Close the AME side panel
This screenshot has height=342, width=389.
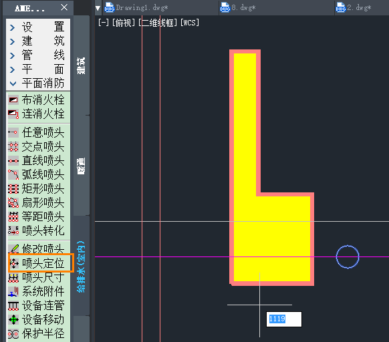64,7
